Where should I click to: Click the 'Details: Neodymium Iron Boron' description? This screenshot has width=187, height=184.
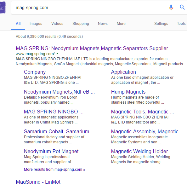pyautogui.click(x=51, y=100)
